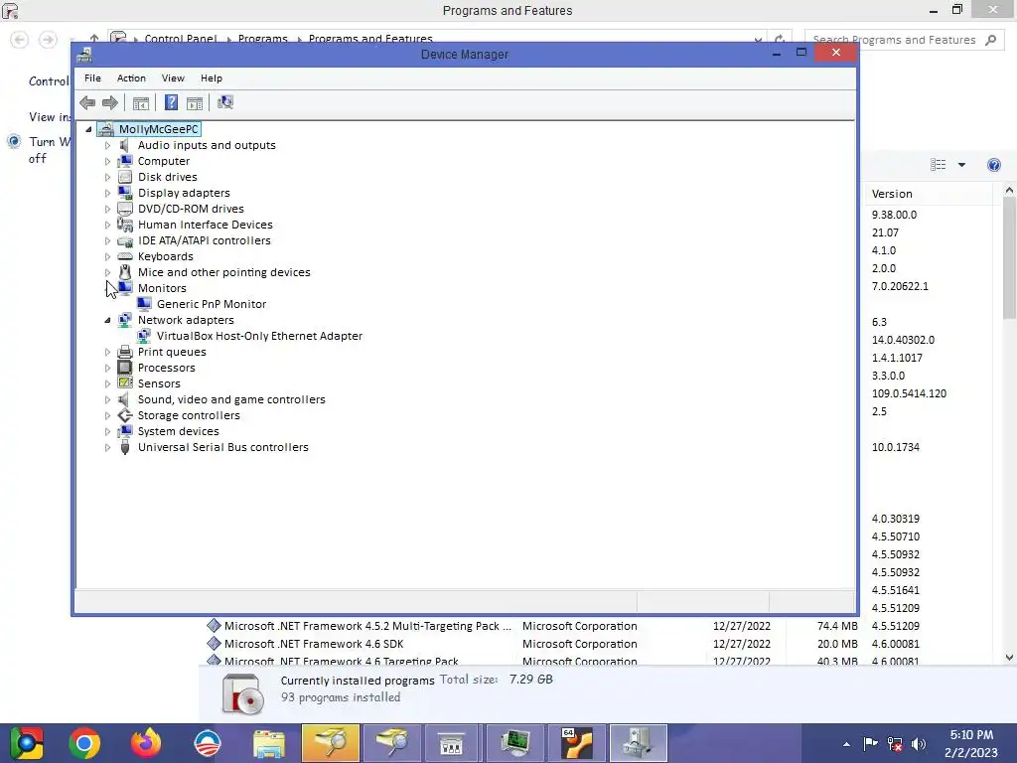The height and width of the screenshot is (763, 1017).
Task: Open Firefox from the taskbar
Action: coord(146,743)
